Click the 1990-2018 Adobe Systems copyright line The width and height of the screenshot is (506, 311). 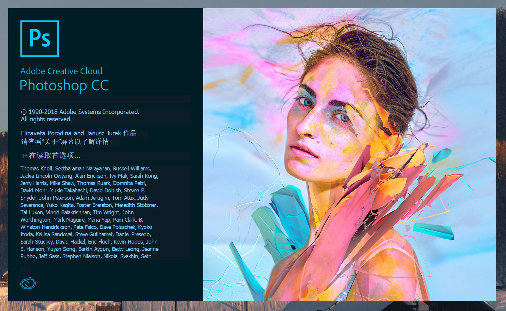coord(80,112)
